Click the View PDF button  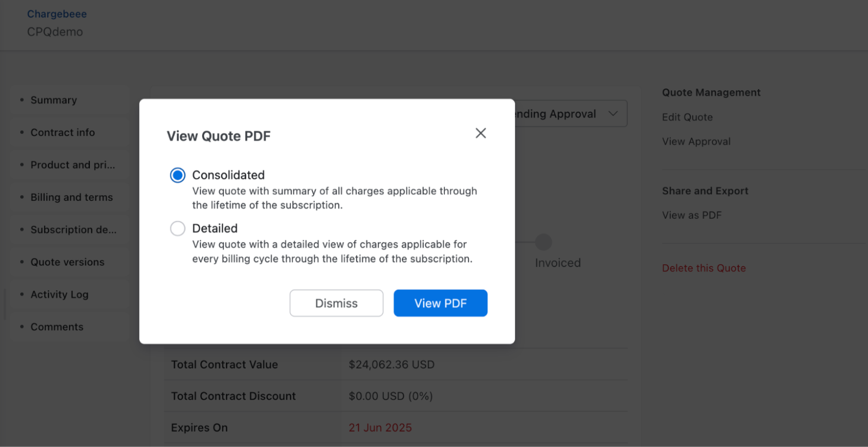tap(440, 303)
